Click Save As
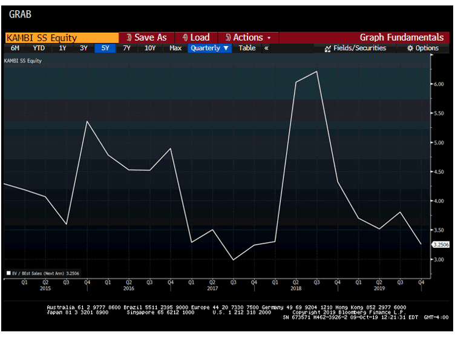Screen dimensions: 458x338 pyautogui.click(x=146, y=38)
